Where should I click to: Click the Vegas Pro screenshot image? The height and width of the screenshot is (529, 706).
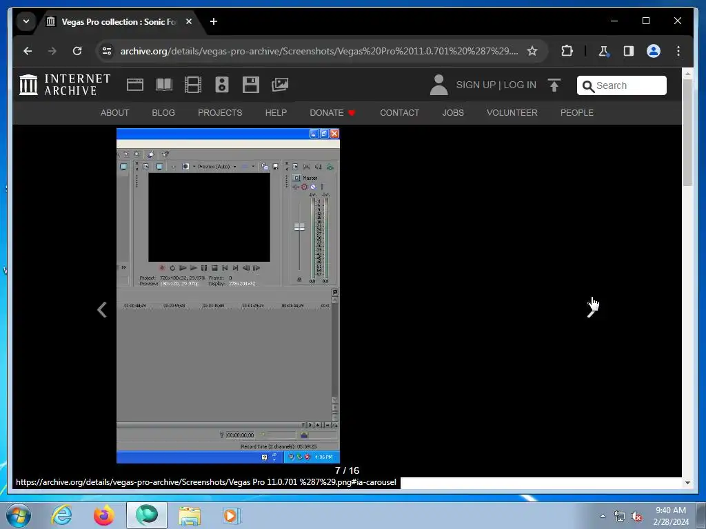[x=228, y=295]
